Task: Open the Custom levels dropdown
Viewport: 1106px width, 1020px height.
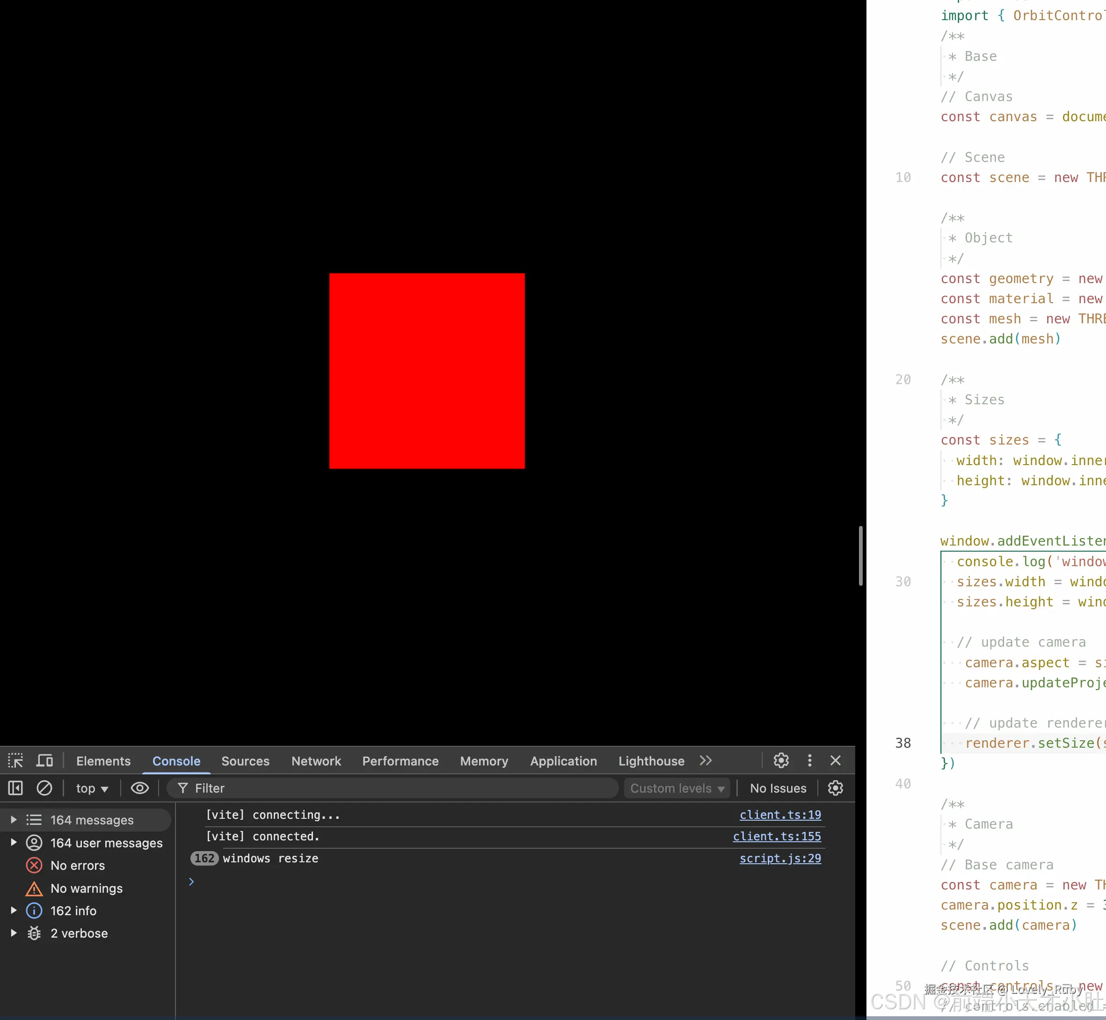Action: [x=677, y=788]
